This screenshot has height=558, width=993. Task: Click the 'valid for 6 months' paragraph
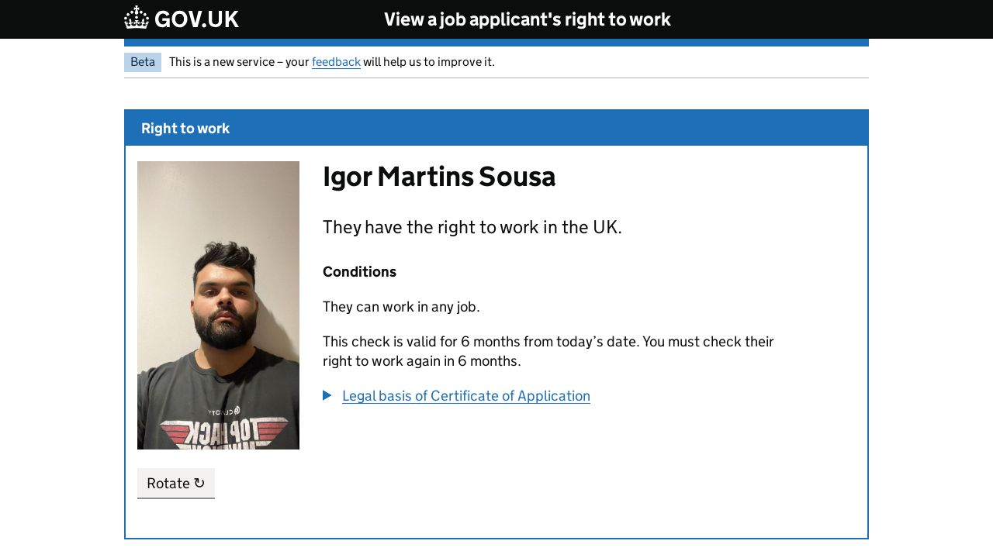point(548,351)
